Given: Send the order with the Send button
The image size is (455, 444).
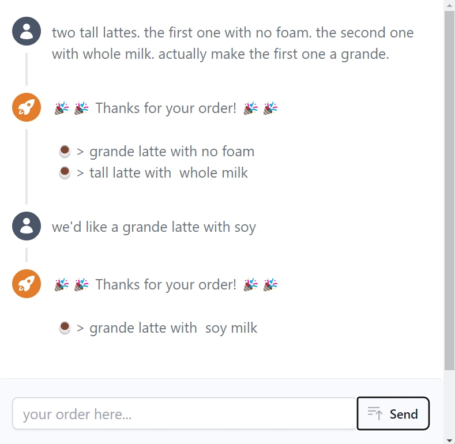Looking at the screenshot, I should click(x=393, y=413).
